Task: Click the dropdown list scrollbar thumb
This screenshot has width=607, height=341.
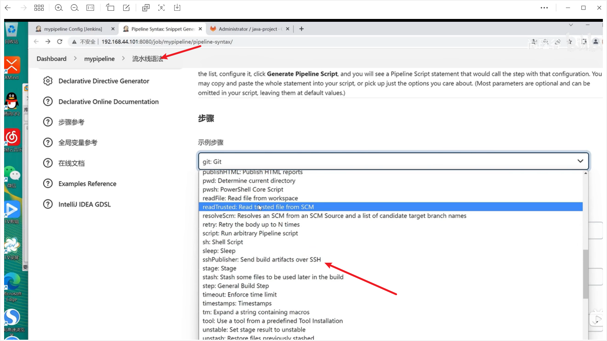Action: [x=586, y=273]
